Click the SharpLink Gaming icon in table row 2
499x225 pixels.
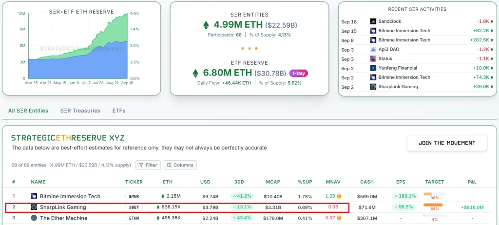pos(34,207)
